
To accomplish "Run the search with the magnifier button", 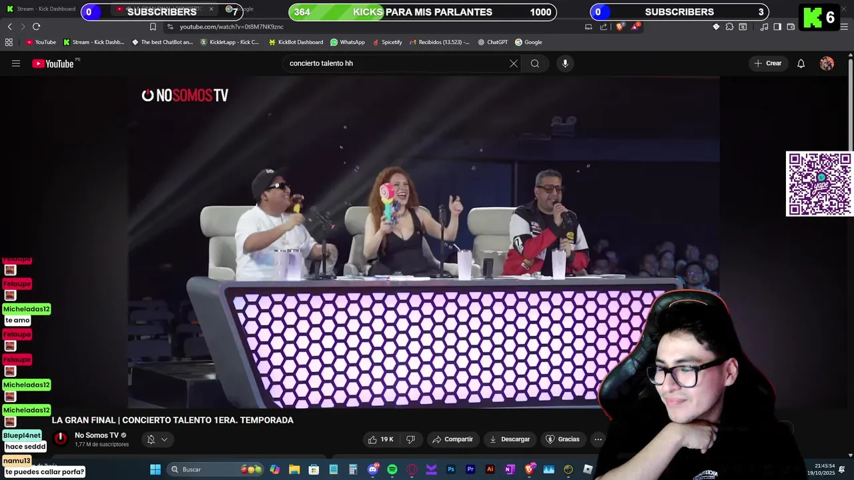I will 535,63.
